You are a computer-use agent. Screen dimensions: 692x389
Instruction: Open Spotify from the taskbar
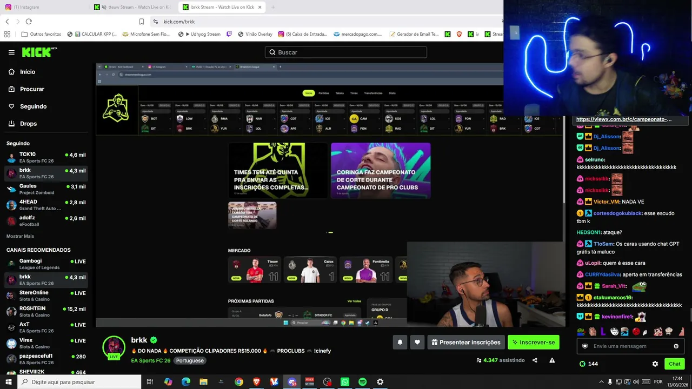[363, 382]
